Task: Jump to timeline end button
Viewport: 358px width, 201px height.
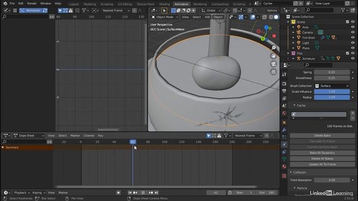Action: tap(157, 193)
